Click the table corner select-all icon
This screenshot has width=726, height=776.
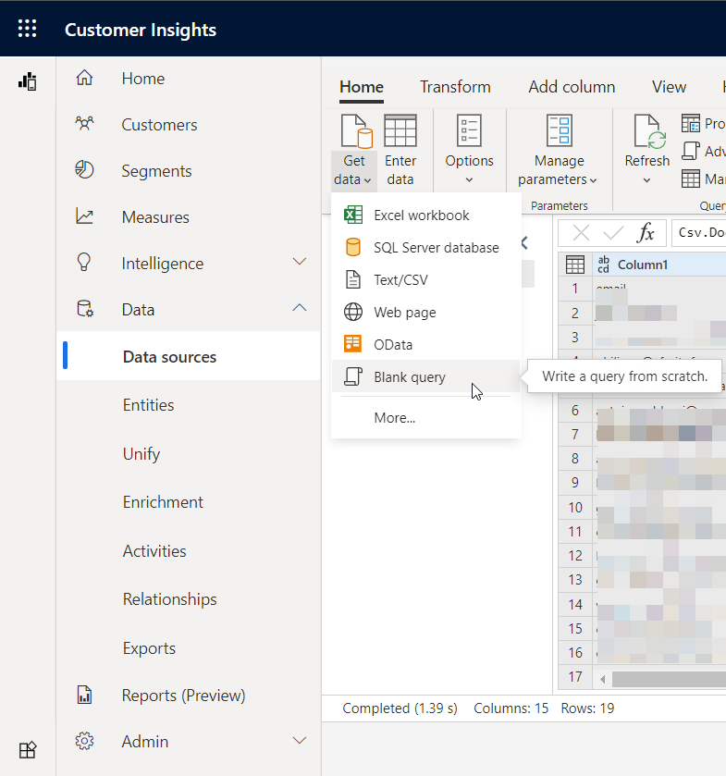pos(575,265)
